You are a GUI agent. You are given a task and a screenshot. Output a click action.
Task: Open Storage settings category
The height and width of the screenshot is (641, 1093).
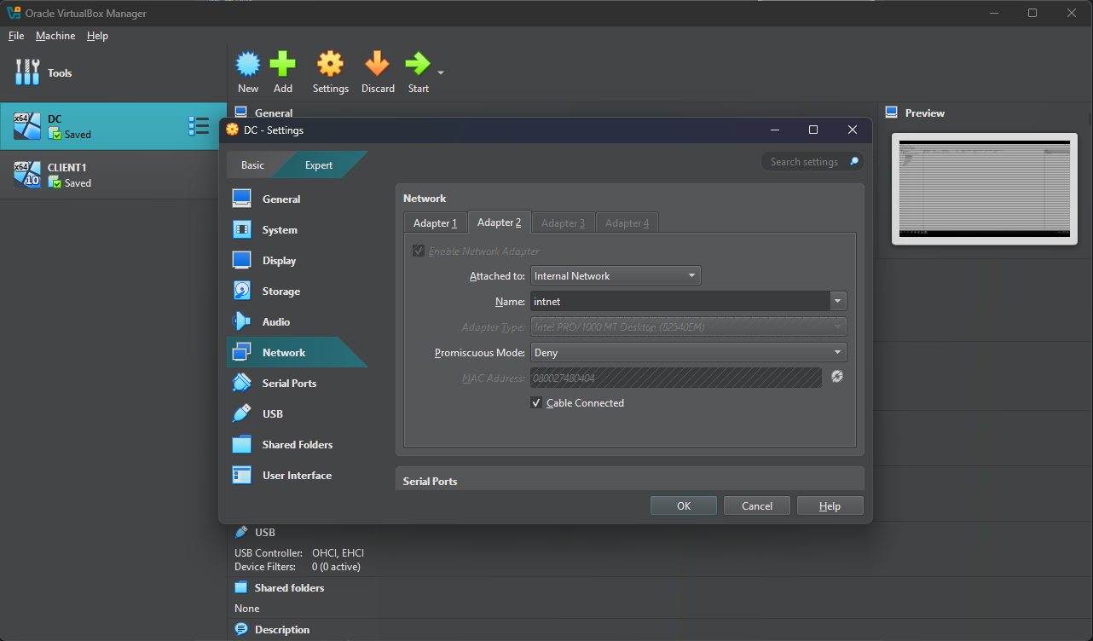click(x=297, y=291)
